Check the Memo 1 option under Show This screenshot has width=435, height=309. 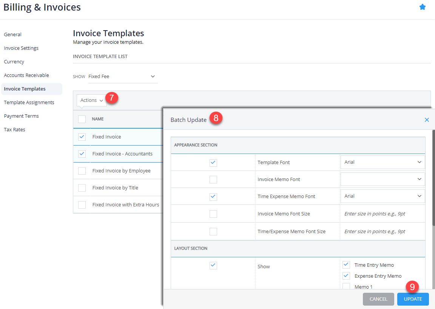tap(346, 286)
